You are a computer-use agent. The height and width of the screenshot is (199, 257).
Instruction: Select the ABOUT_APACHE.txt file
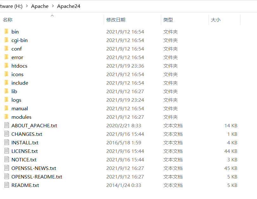[x=34, y=125]
